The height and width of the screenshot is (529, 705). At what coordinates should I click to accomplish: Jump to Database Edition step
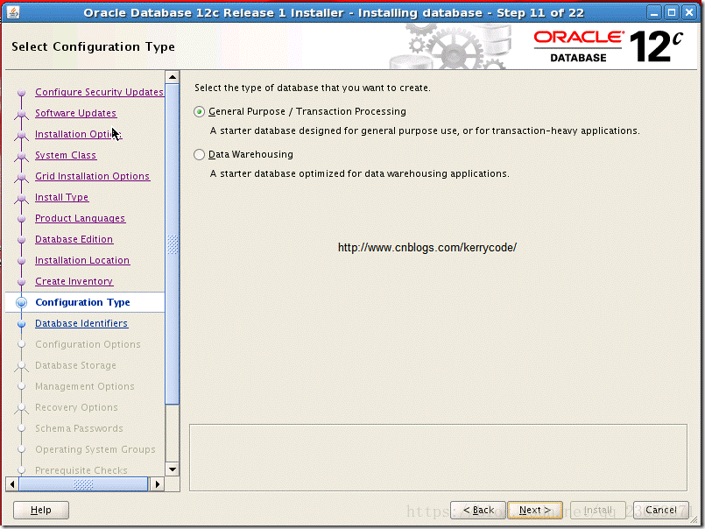point(74,239)
